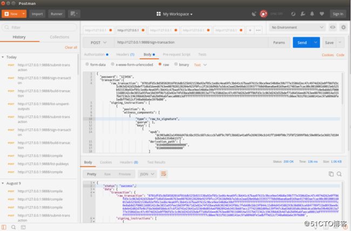Expand the New button dropdown arrow
The height and width of the screenshot is (231, 351).
(x=24, y=14)
